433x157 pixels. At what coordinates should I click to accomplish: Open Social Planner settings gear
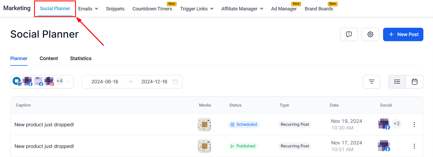(x=370, y=34)
